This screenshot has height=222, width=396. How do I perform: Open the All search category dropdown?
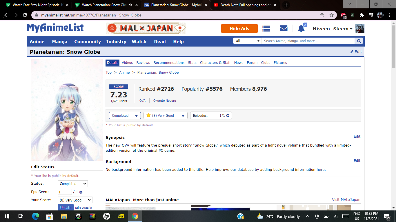tap(247, 41)
